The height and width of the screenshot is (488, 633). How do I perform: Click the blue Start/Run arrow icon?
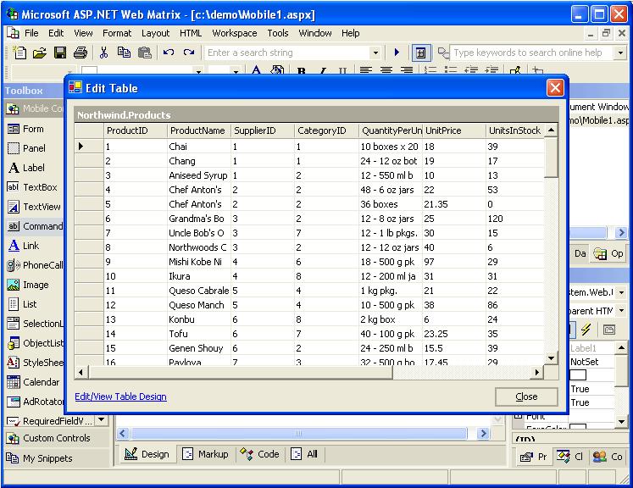click(397, 53)
